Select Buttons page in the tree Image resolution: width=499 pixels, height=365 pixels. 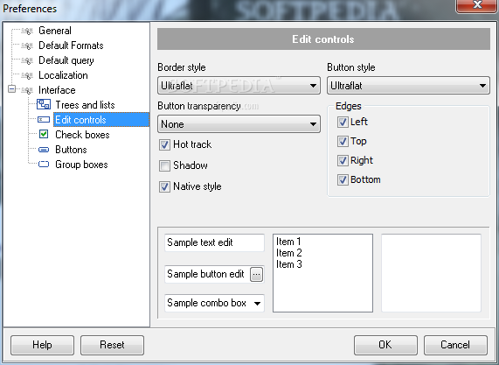click(x=71, y=150)
